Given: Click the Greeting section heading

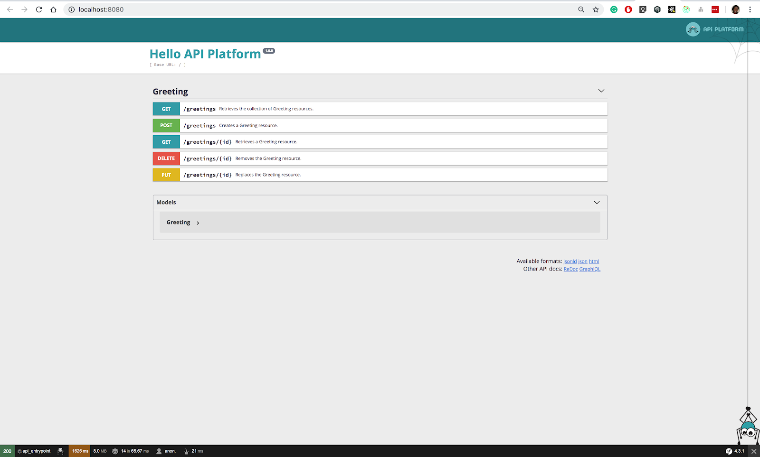Looking at the screenshot, I should coord(170,92).
